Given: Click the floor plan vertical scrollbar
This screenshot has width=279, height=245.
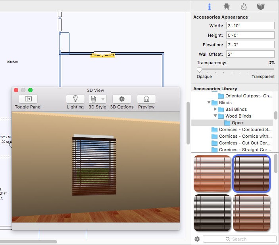Looking at the screenshot, I should coord(188,123).
